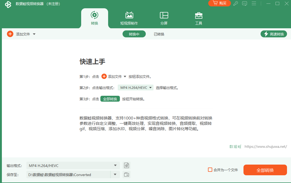Image resolution: width=291 pixels, height=183 pixels.
Task: Select the 转换中 tab
Action: pyautogui.click(x=134, y=34)
